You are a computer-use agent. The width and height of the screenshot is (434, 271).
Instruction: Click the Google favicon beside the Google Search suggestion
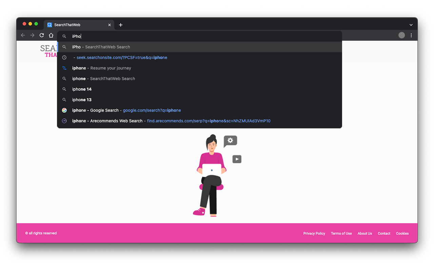coord(64,110)
